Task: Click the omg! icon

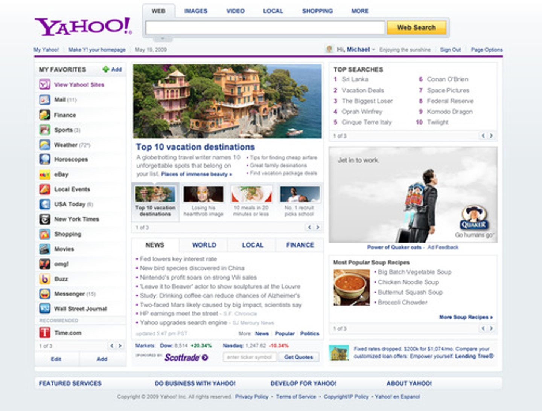Action: click(x=45, y=264)
